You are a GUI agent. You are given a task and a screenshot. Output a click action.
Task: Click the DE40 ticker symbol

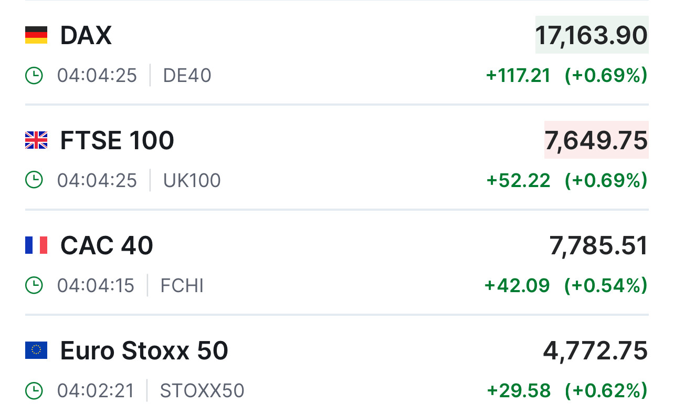(187, 76)
